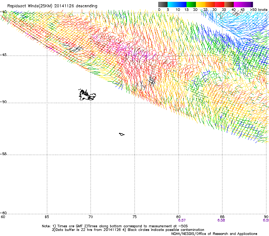Click latitude axis label -45

3,55
